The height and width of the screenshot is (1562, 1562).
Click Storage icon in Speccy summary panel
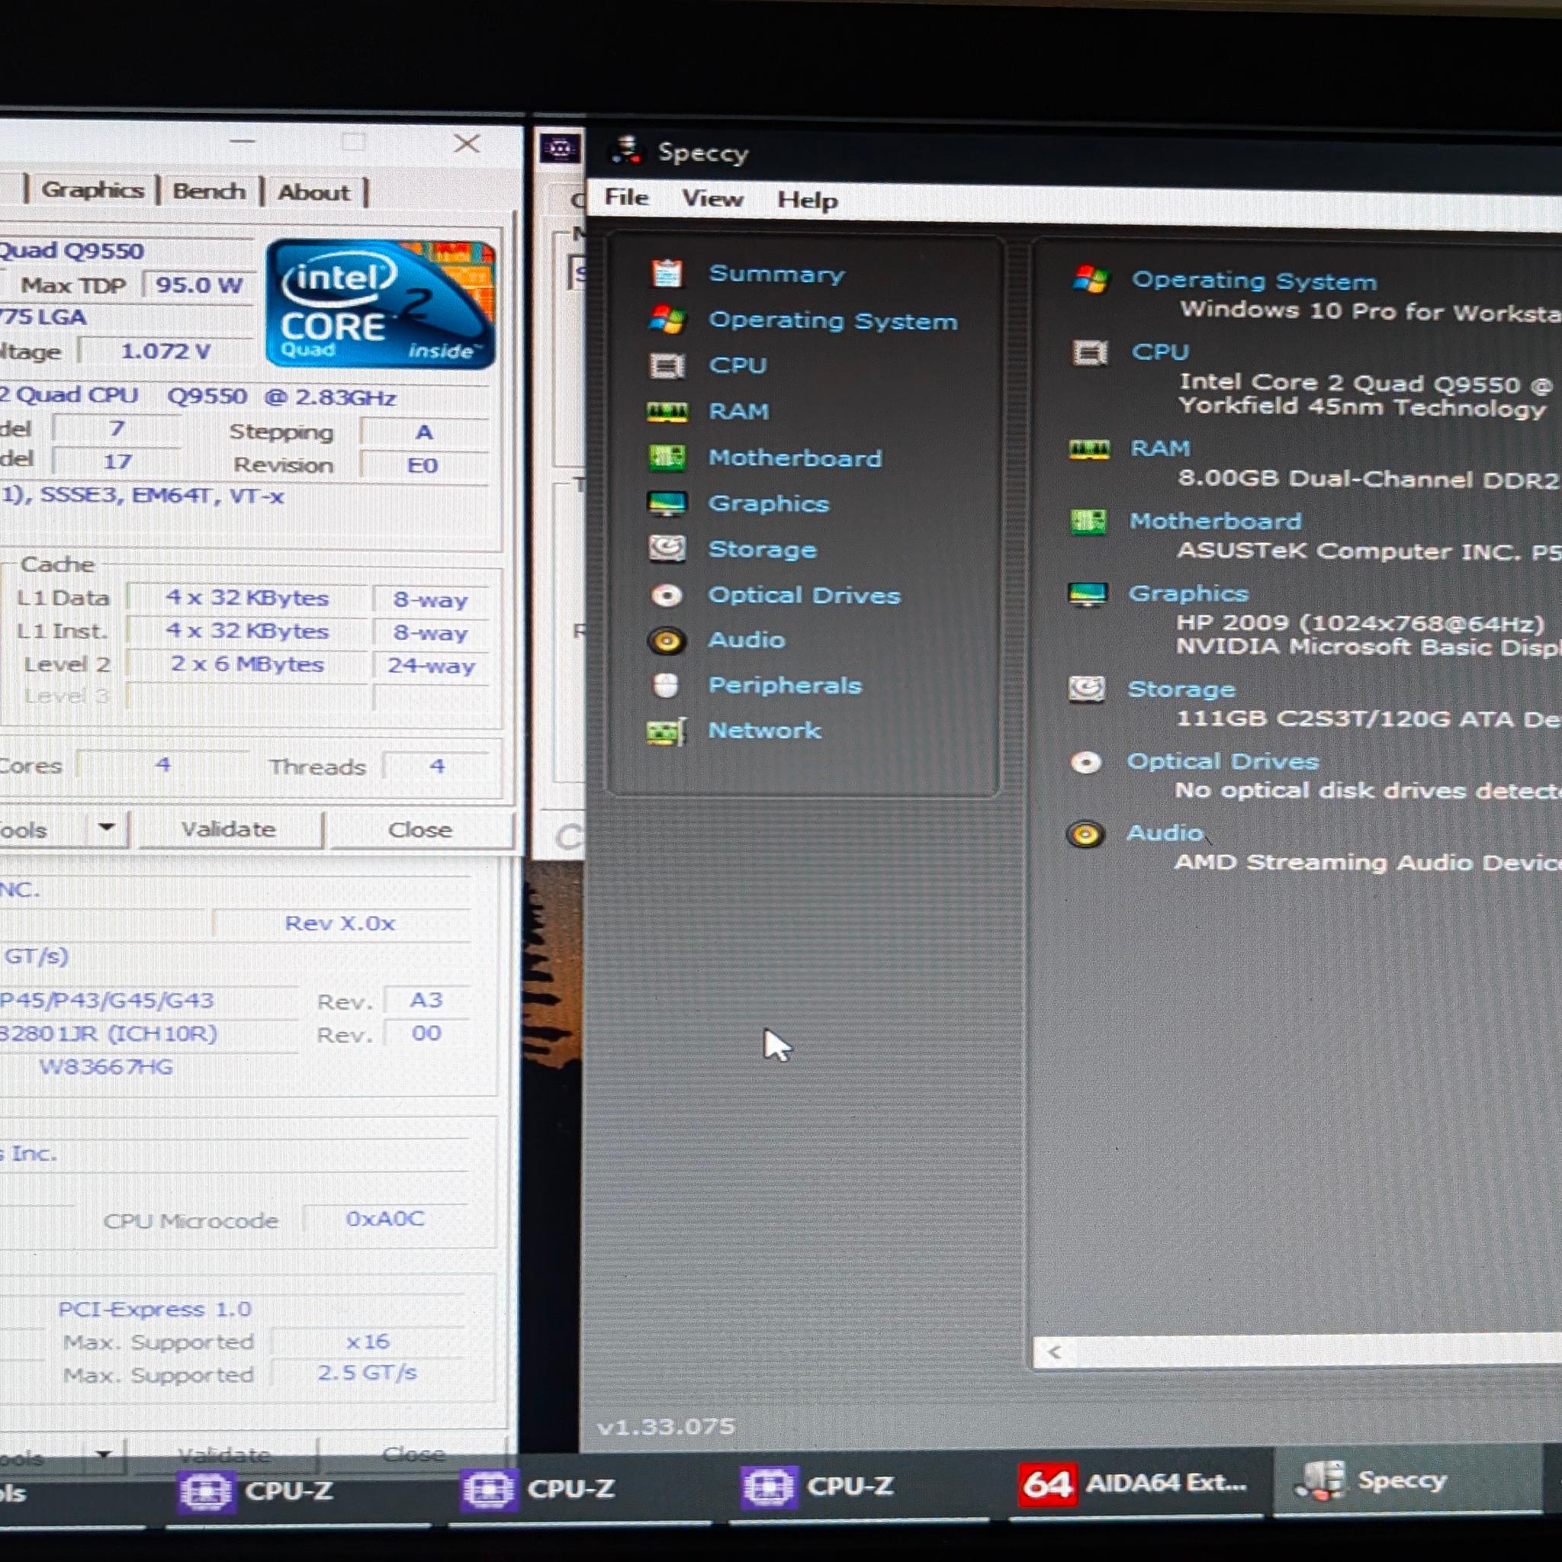(x=1087, y=689)
